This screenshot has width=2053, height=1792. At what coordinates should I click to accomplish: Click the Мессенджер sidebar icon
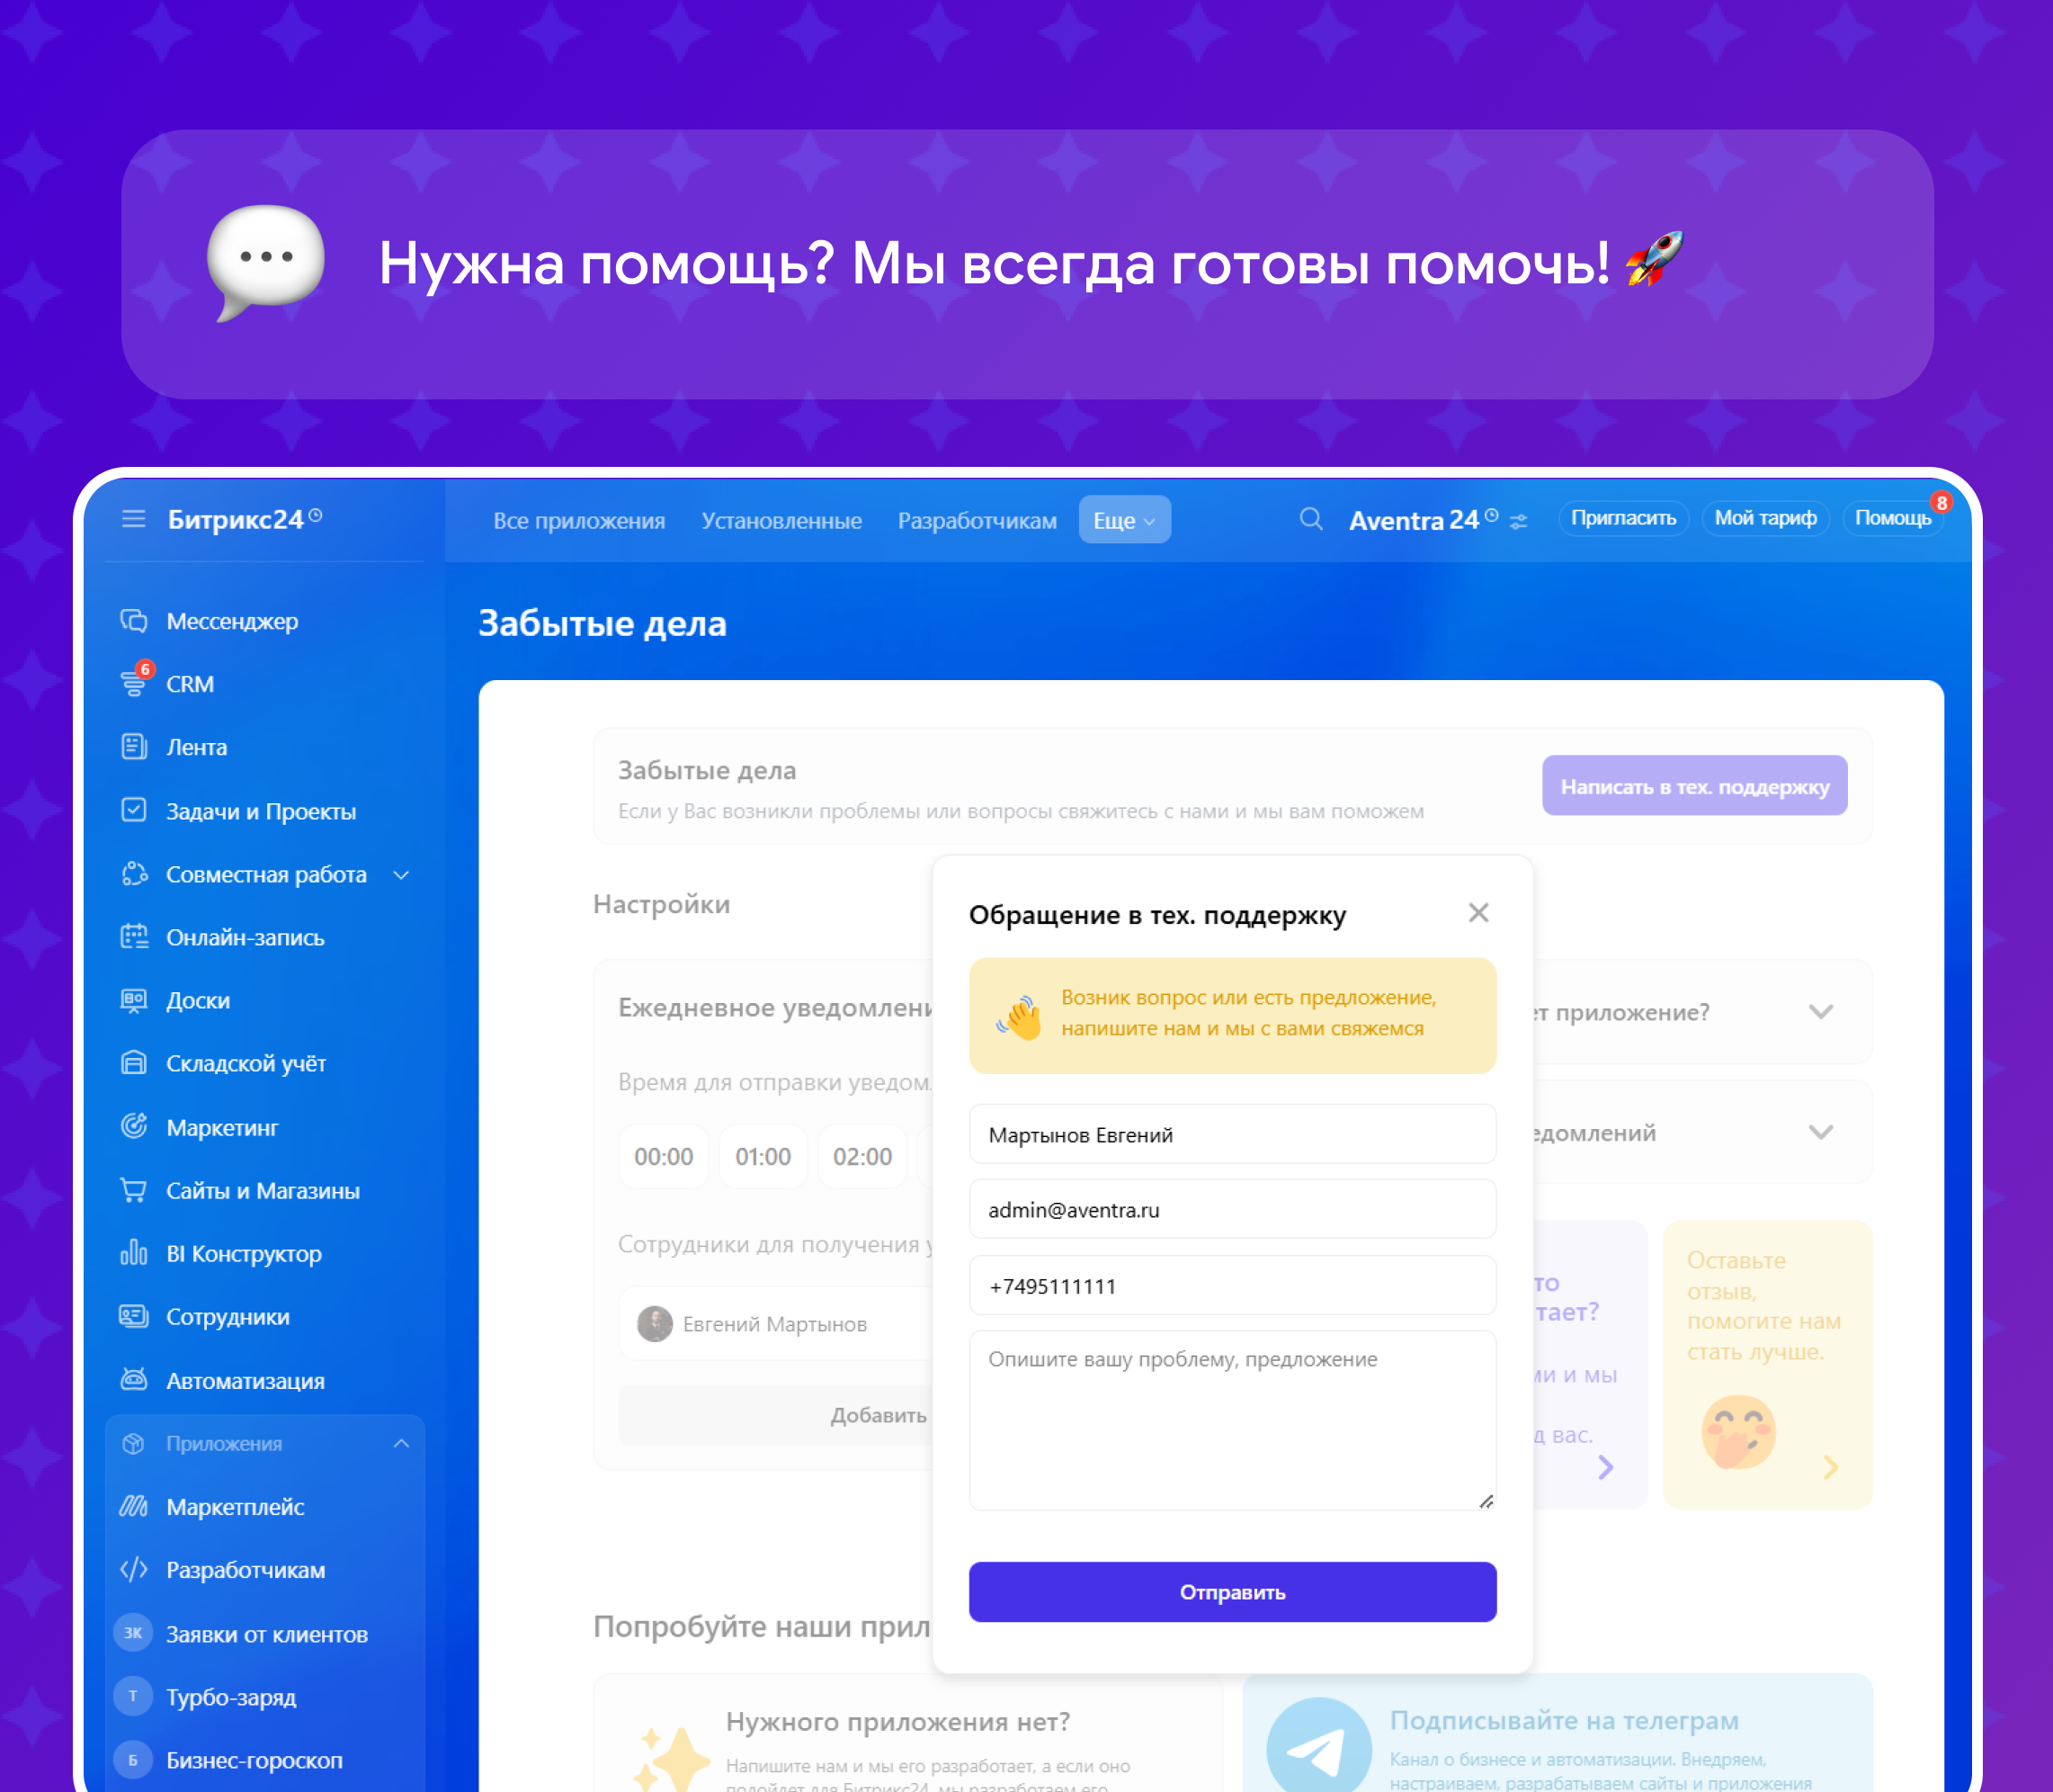[x=134, y=621]
